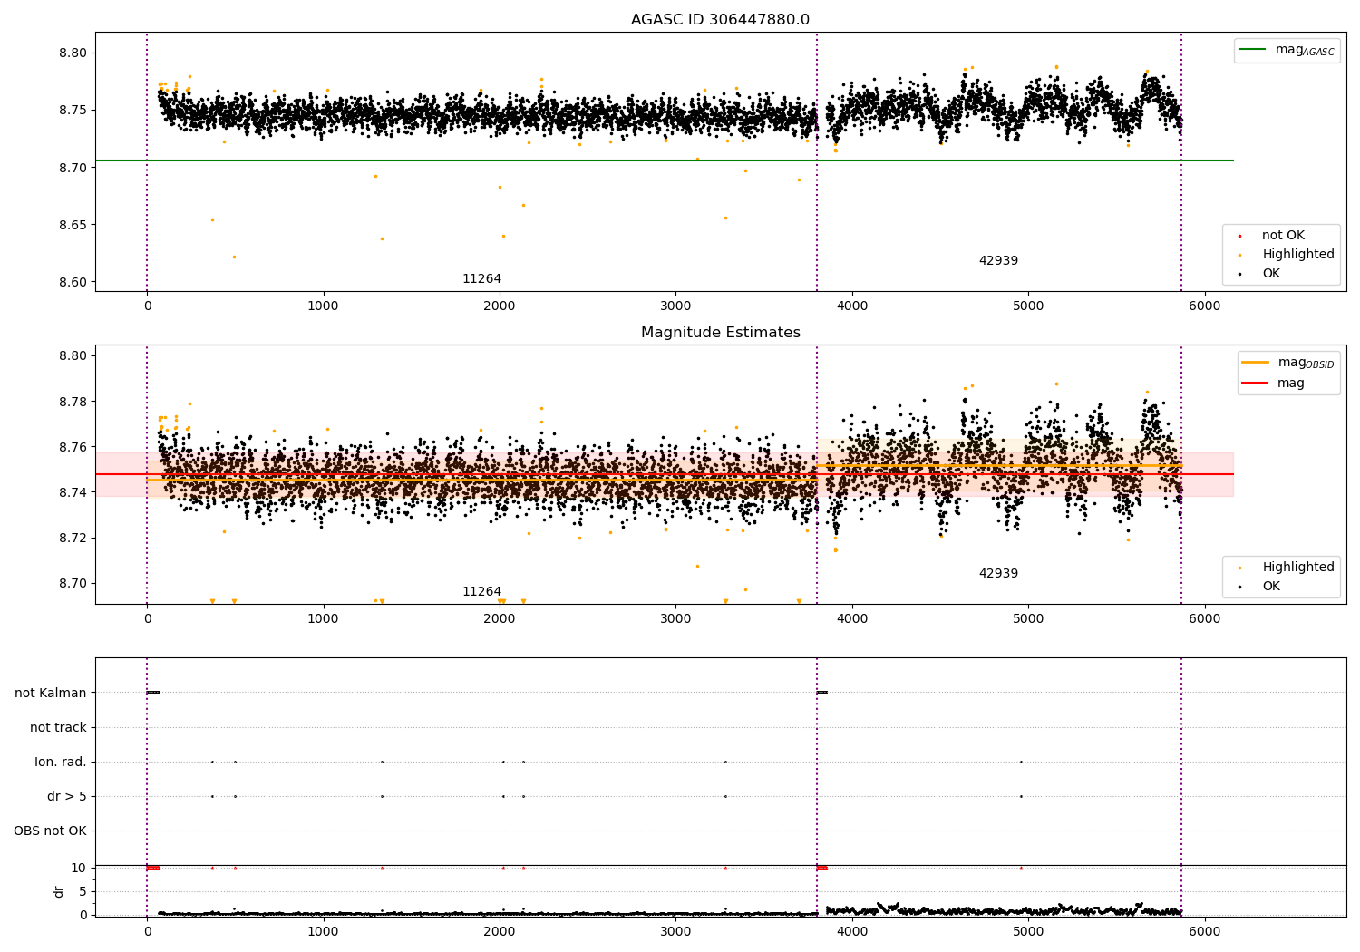Click y-axis tick '8.74' on Magnitude Estimates plot
This screenshot has width=1360, height=952.
point(73,492)
